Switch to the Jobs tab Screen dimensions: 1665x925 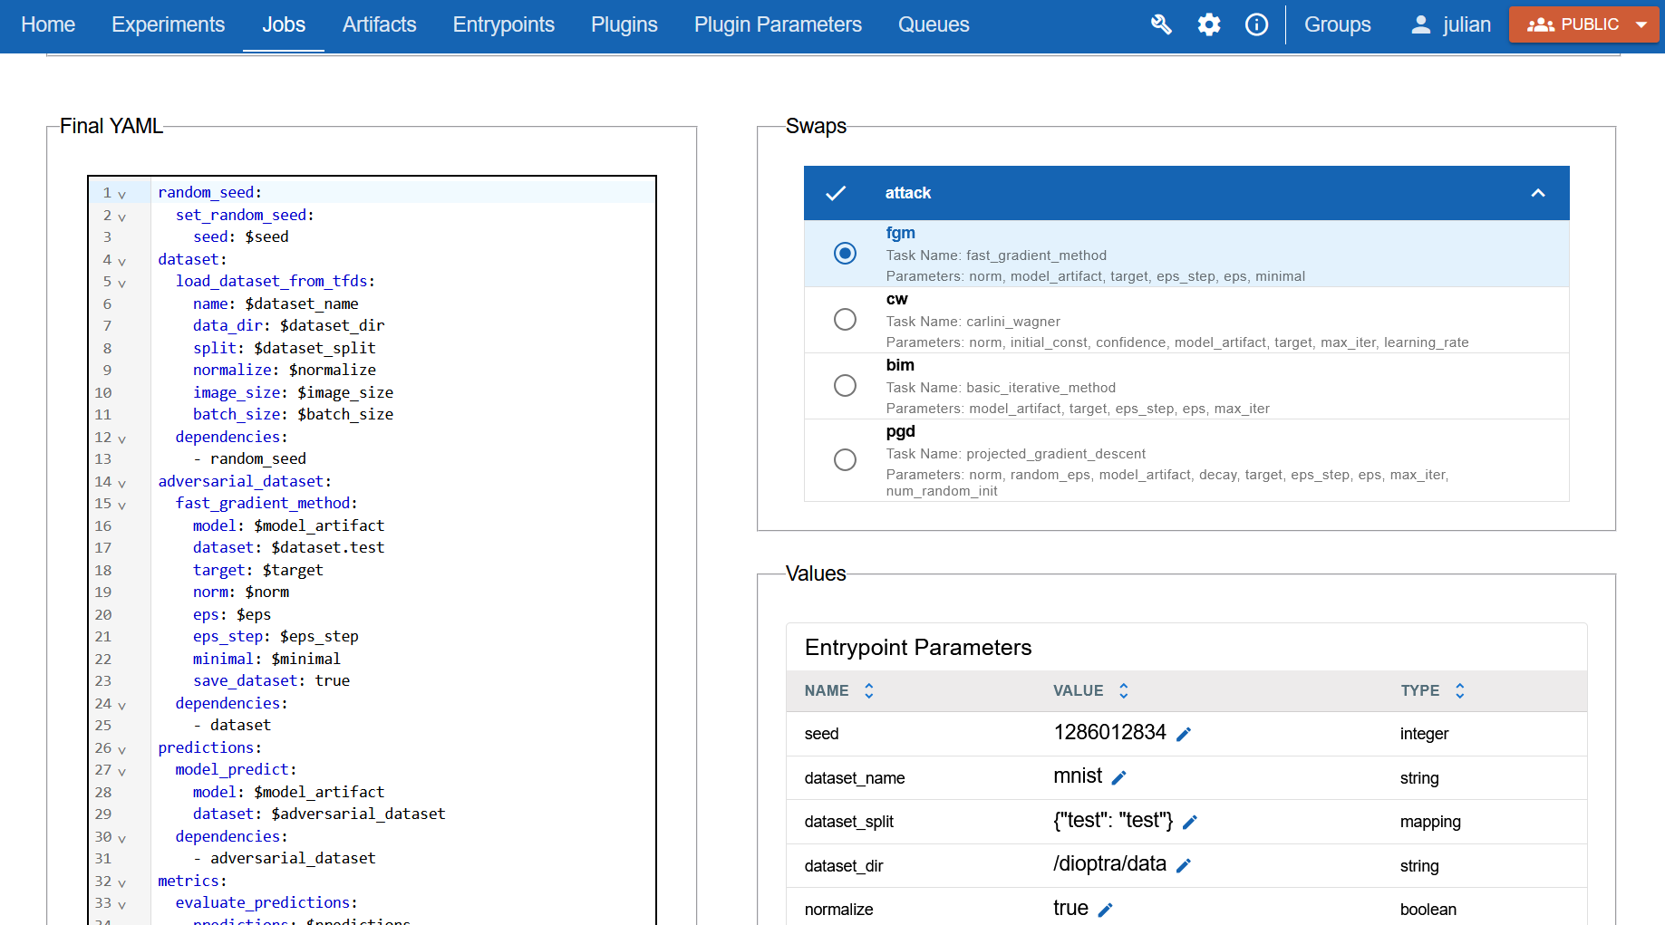284,24
